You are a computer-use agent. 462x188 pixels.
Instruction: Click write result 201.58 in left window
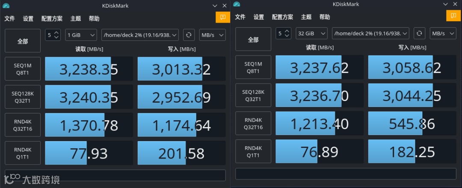point(181,153)
